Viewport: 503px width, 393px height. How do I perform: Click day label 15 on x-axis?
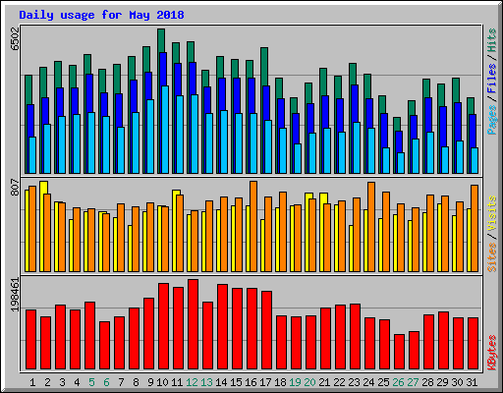[236, 382]
